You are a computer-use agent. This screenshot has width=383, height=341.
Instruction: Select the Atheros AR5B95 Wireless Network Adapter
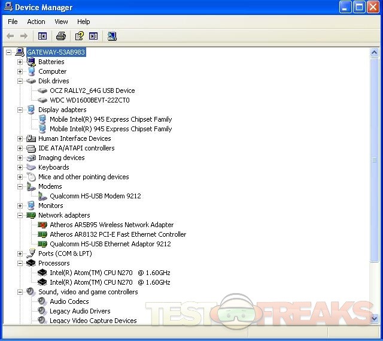[x=111, y=225]
